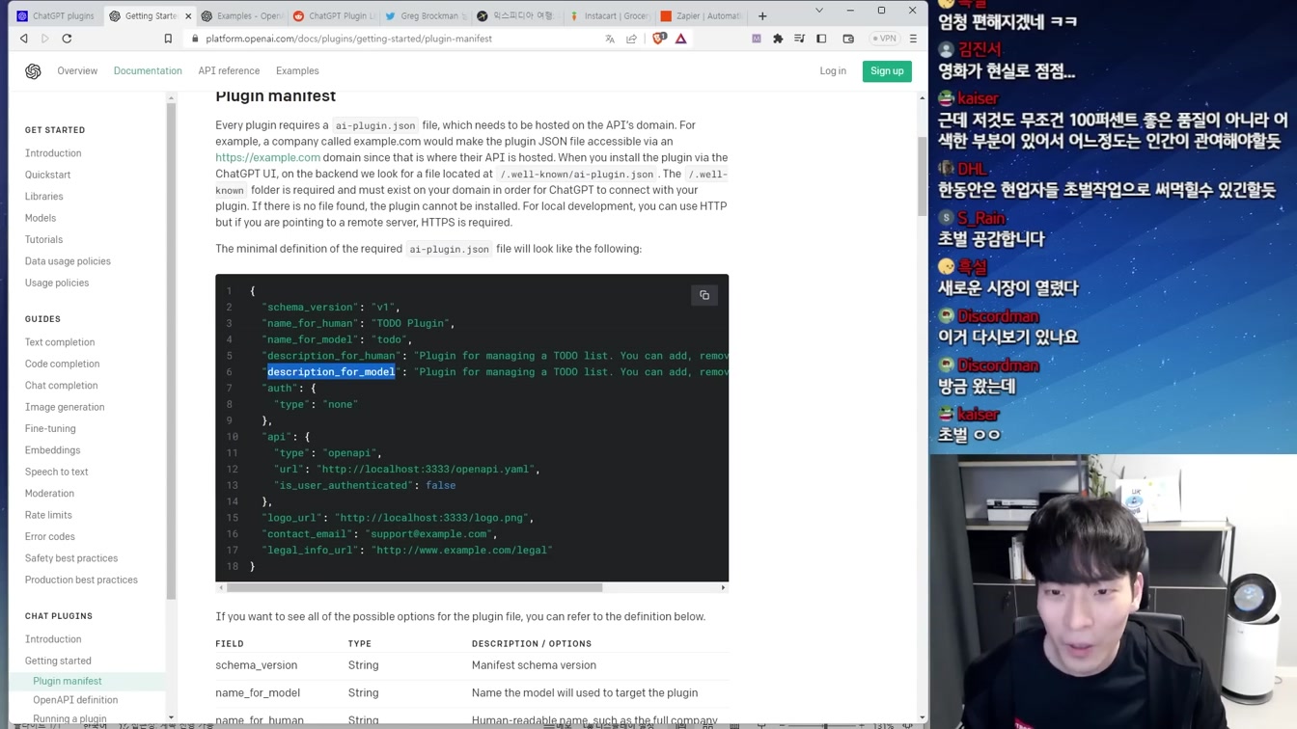The image size is (1297, 729).
Task: Open the Text completion guide
Action: 60,342
